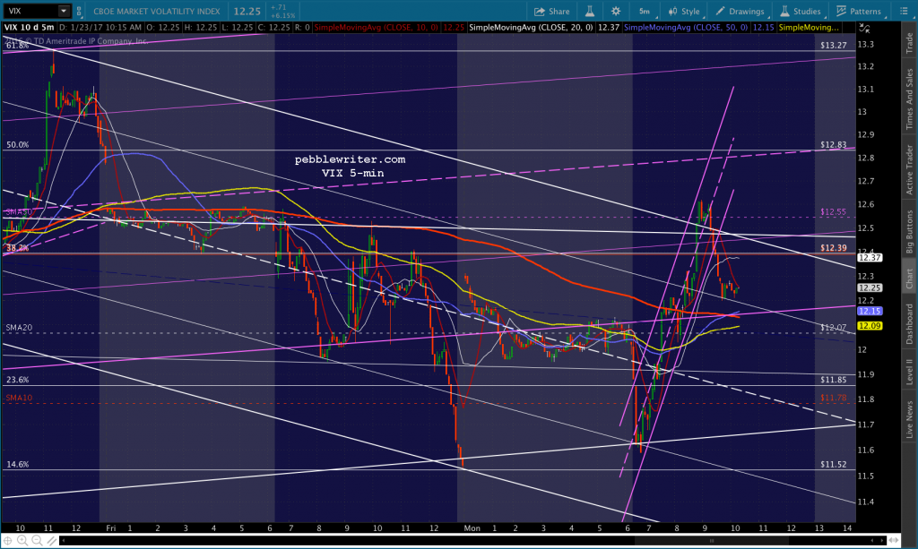This screenshot has height=549, width=918.
Task: Open the Style dropdown menu
Action: click(685, 11)
